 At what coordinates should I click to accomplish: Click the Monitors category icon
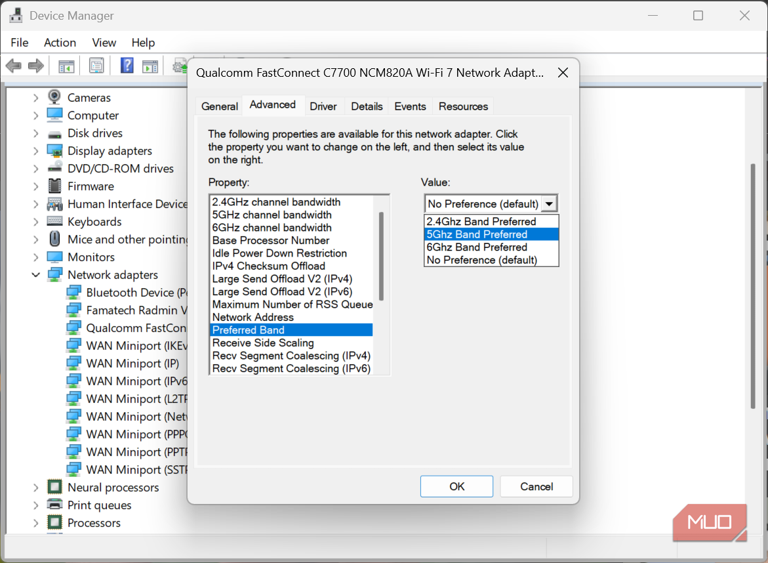click(54, 257)
